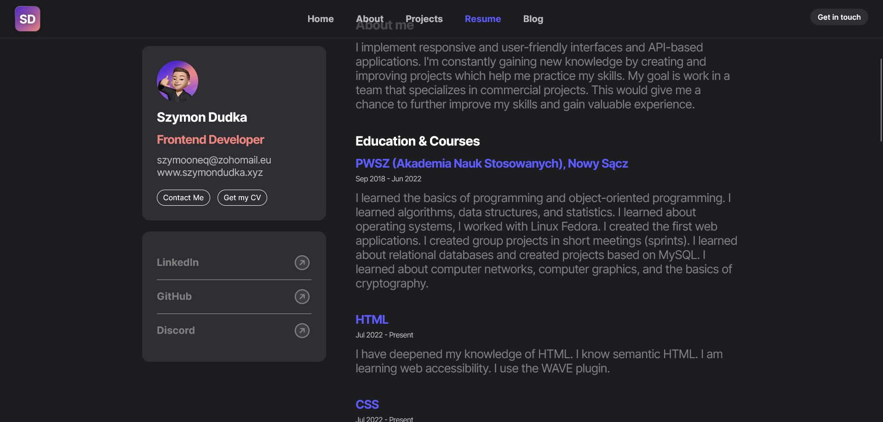Download the CV via Get my CV

pos(242,197)
